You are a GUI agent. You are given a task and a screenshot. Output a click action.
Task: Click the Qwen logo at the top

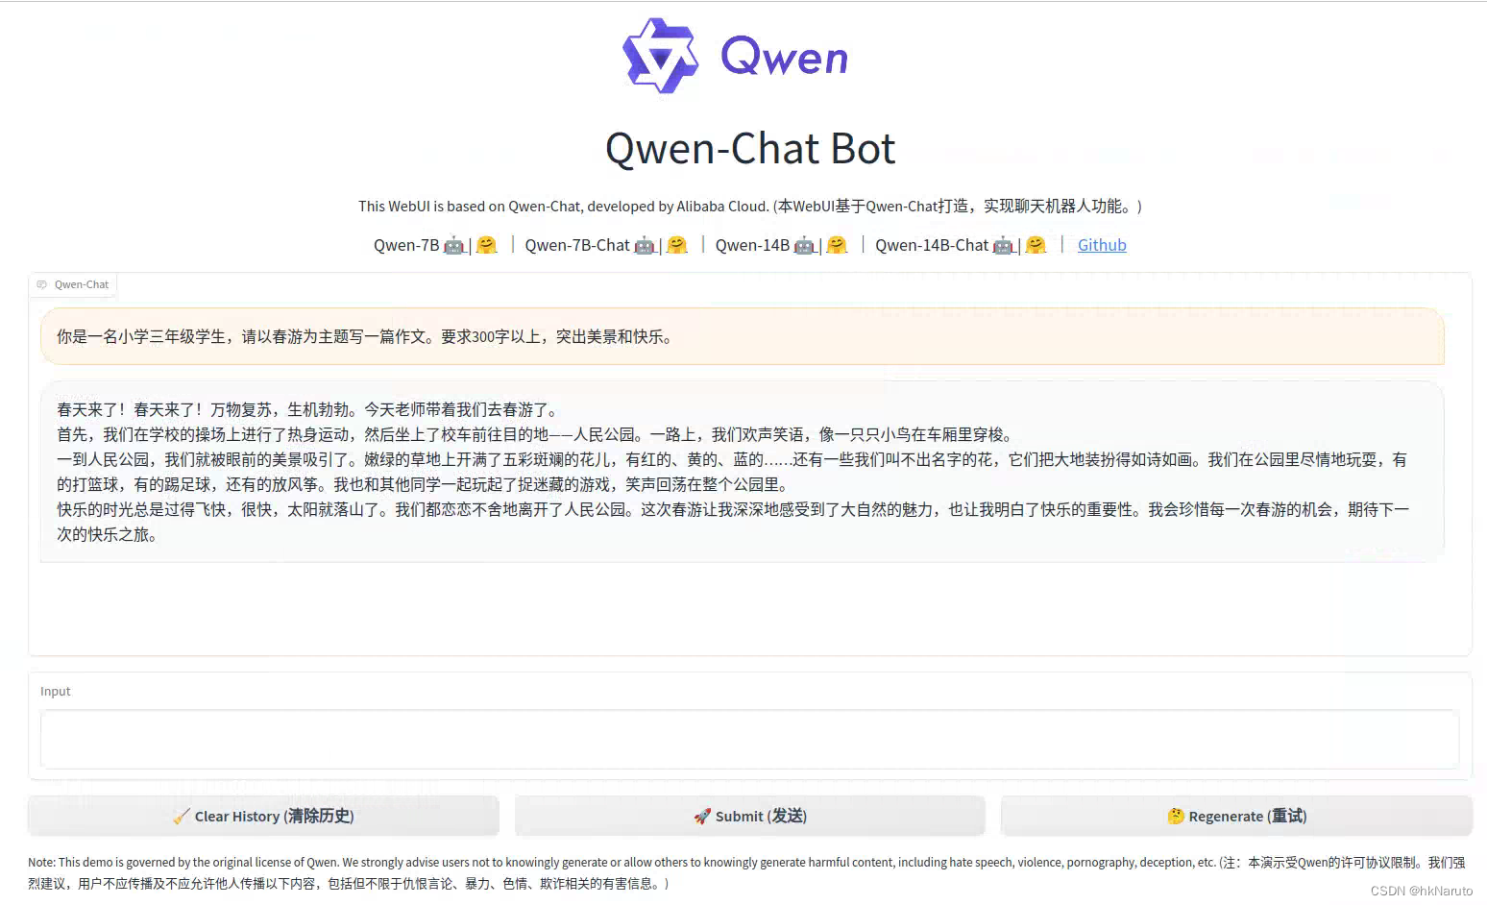735,56
